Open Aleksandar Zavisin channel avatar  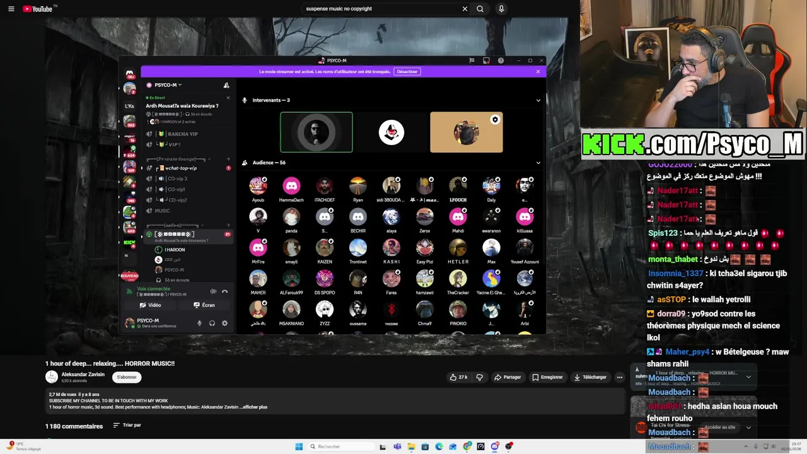coord(52,377)
